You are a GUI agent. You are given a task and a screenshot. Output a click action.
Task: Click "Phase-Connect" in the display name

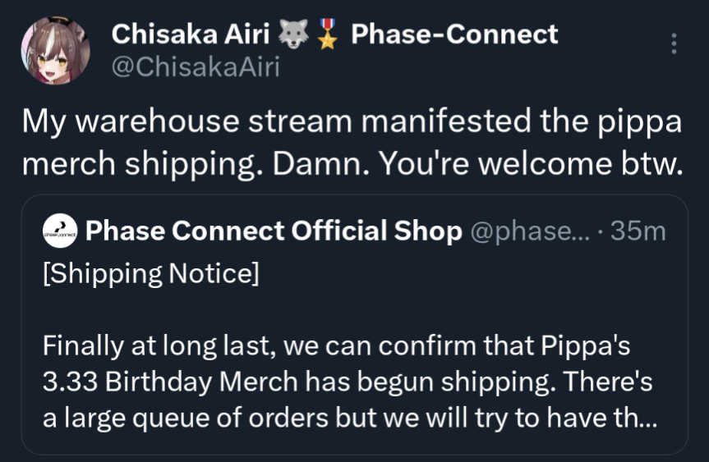453,34
